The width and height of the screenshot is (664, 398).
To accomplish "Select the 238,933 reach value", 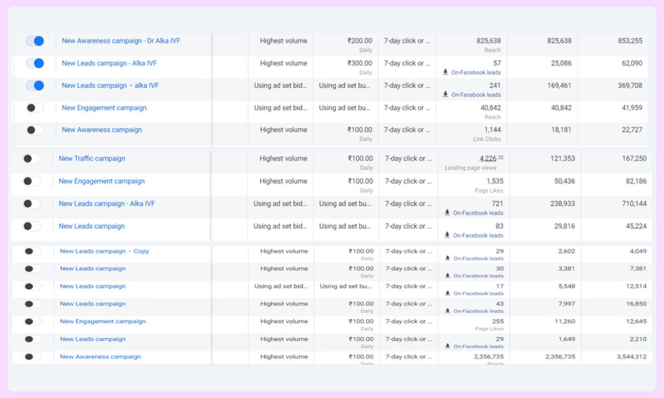I will click(x=563, y=204).
